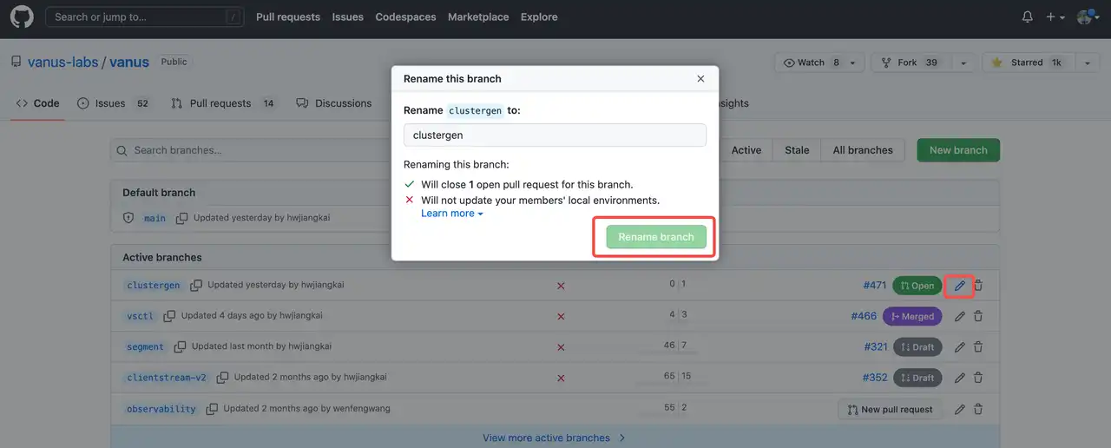The image size is (1111, 448).
Task: Rename the segment branch with pencil icon
Action: tap(959, 347)
